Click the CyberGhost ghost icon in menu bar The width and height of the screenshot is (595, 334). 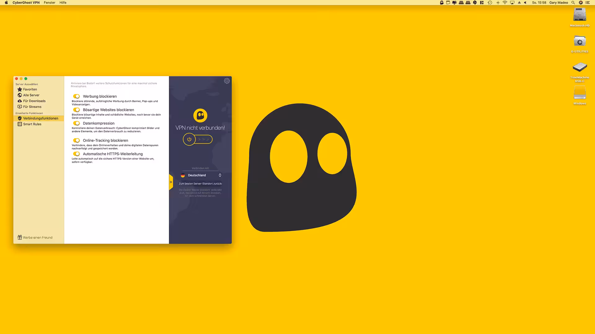[x=441, y=2]
